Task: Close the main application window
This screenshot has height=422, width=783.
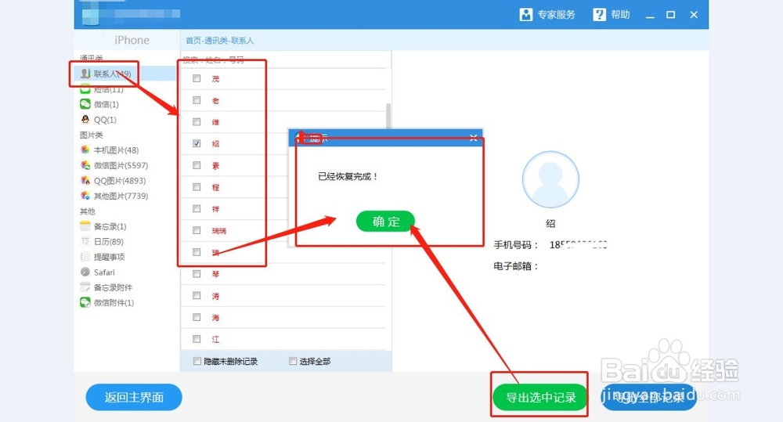Action: pos(694,15)
